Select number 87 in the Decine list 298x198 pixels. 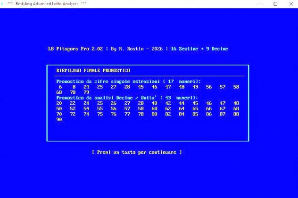click(223, 114)
